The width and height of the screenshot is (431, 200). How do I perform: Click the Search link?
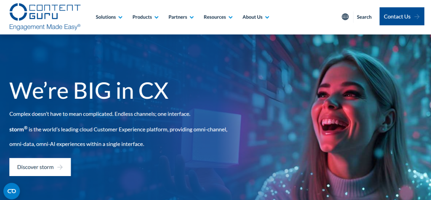(364, 17)
